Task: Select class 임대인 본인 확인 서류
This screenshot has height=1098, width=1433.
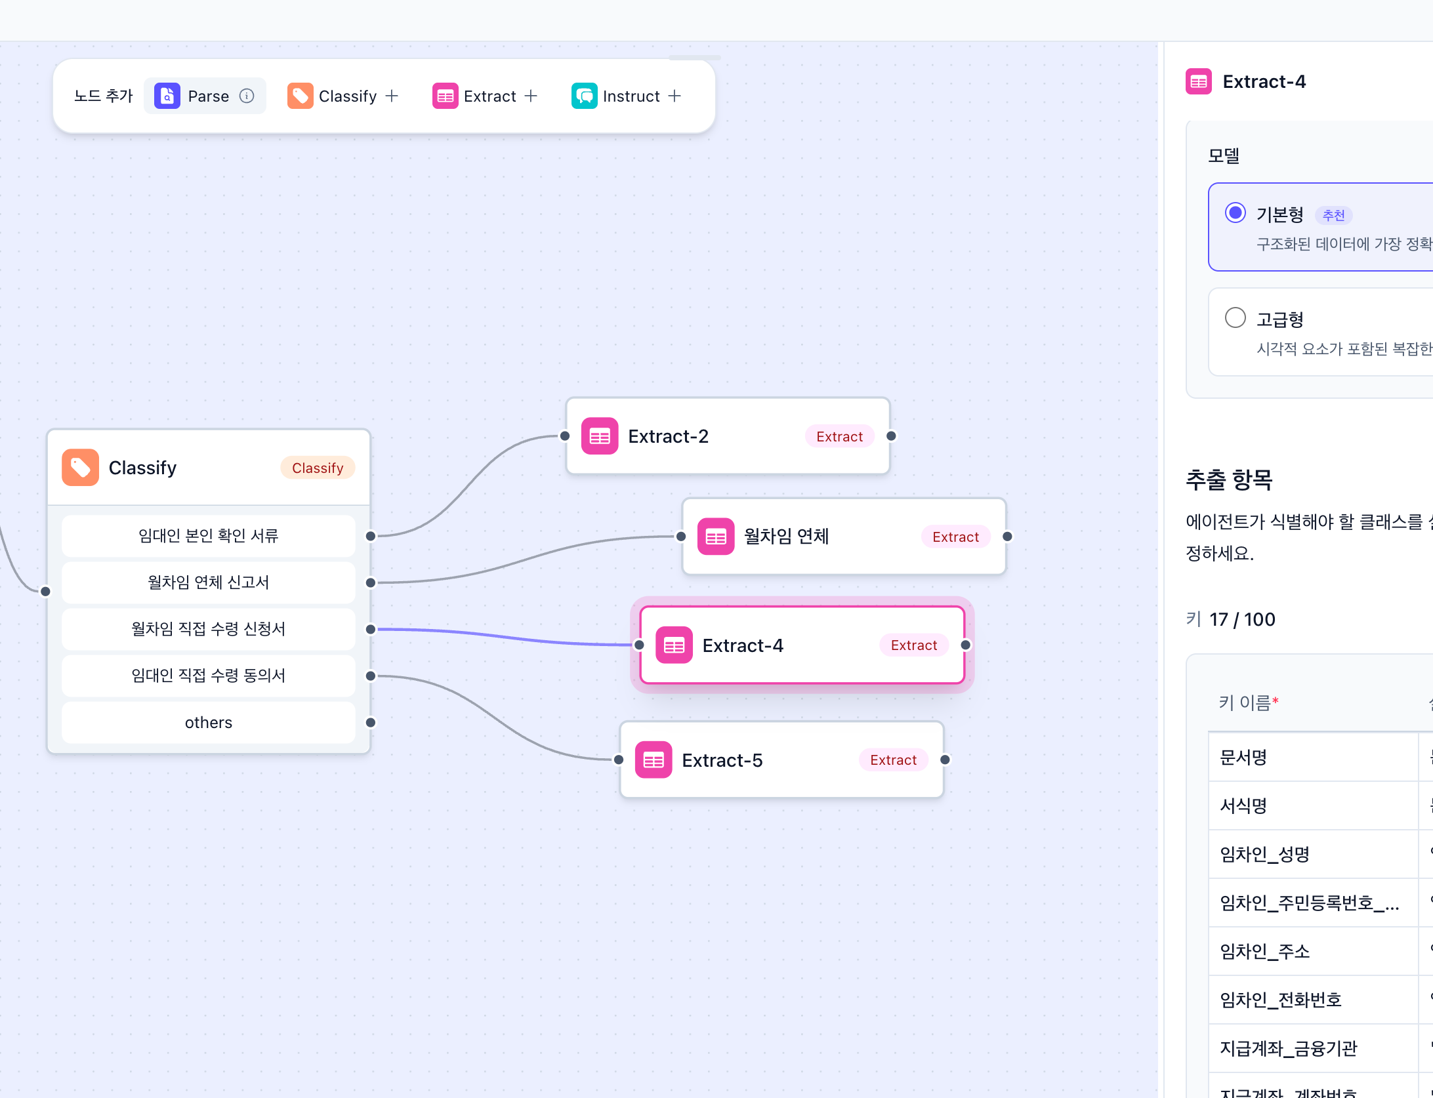Action: pyautogui.click(x=208, y=536)
